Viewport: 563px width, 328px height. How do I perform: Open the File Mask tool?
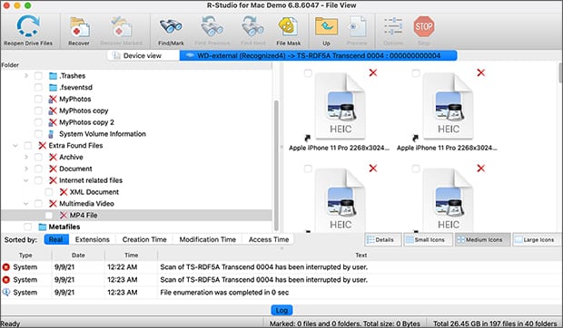coord(288,27)
